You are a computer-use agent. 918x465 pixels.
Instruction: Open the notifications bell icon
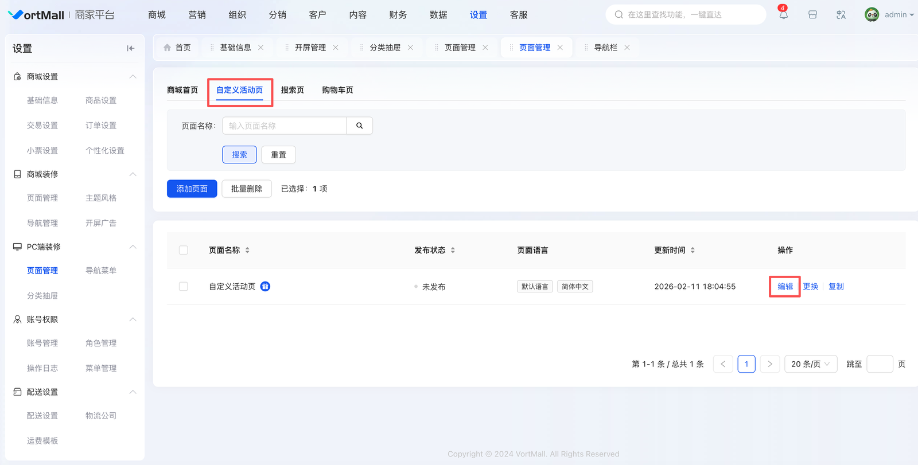[783, 15]
